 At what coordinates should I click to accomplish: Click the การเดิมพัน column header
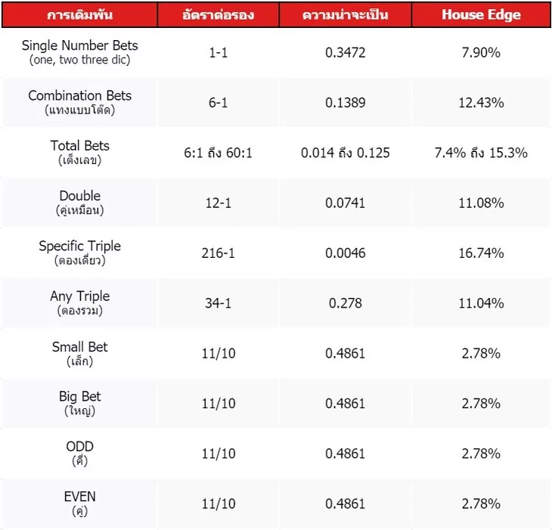(x=80, y=15)
